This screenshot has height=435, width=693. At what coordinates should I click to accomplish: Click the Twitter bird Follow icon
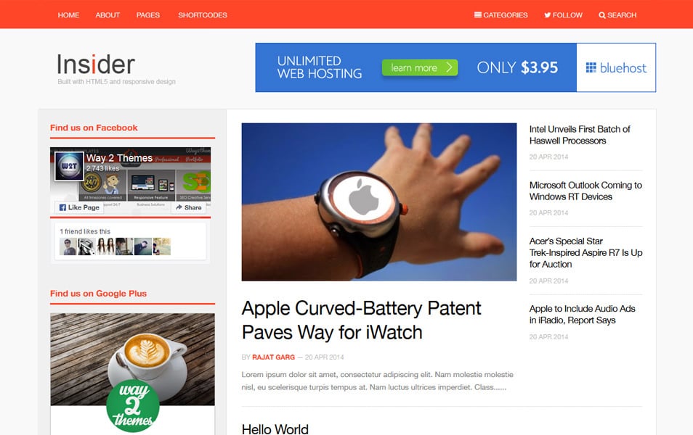(x=547, y=15)
